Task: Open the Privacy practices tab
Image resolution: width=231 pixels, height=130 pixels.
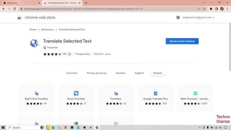Action: tap(96, 73)
